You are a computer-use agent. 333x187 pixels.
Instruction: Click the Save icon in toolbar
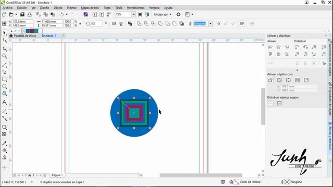pyautogui.click(x=22, y=15)
